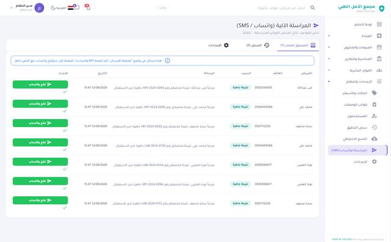391x242 pixels.
Task: Expand المحاسبة والتقارير chevron
Action: tap(329, 59)
